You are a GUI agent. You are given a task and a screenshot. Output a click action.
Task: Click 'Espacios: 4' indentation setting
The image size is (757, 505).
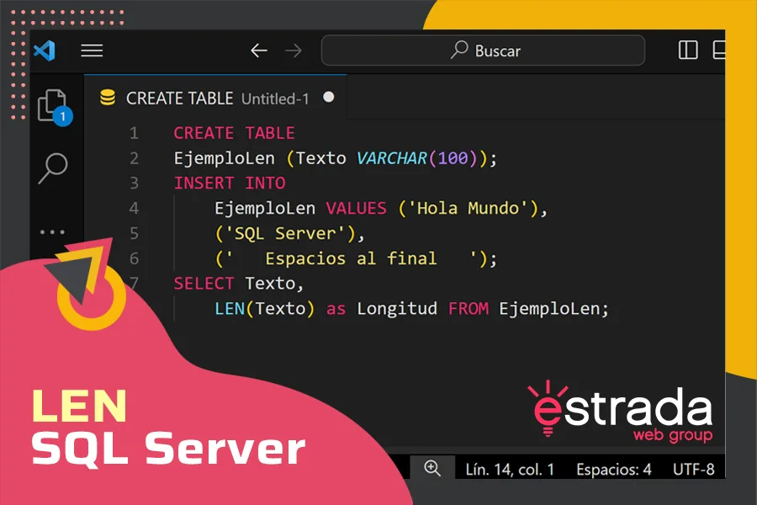(614, 470)
